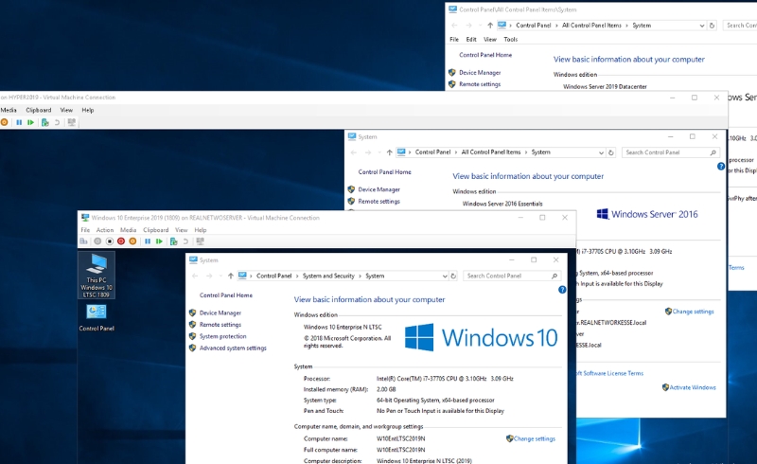This screenshot has height=464, width=757.
Task: Click Change settings in Server 2016 System window
Action: [x=693, y=312]
